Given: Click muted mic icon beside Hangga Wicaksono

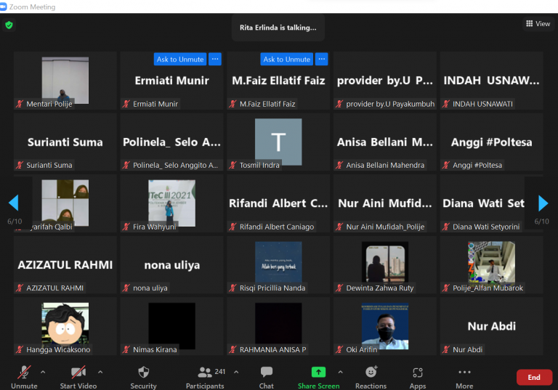Looking at the screenshot, I should [20, 350].
